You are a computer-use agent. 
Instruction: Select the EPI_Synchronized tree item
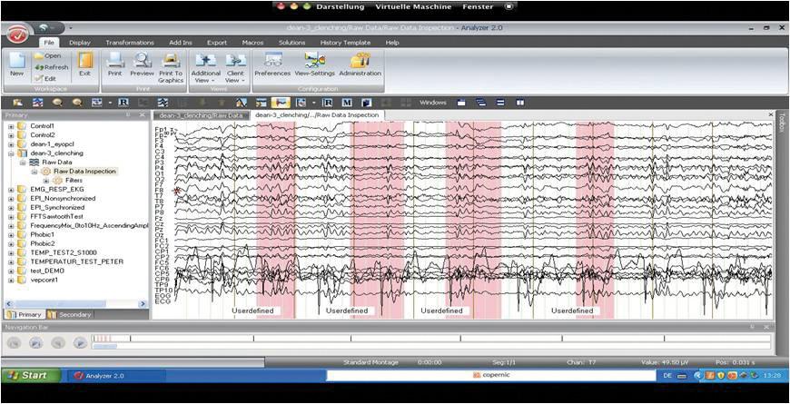57,208
